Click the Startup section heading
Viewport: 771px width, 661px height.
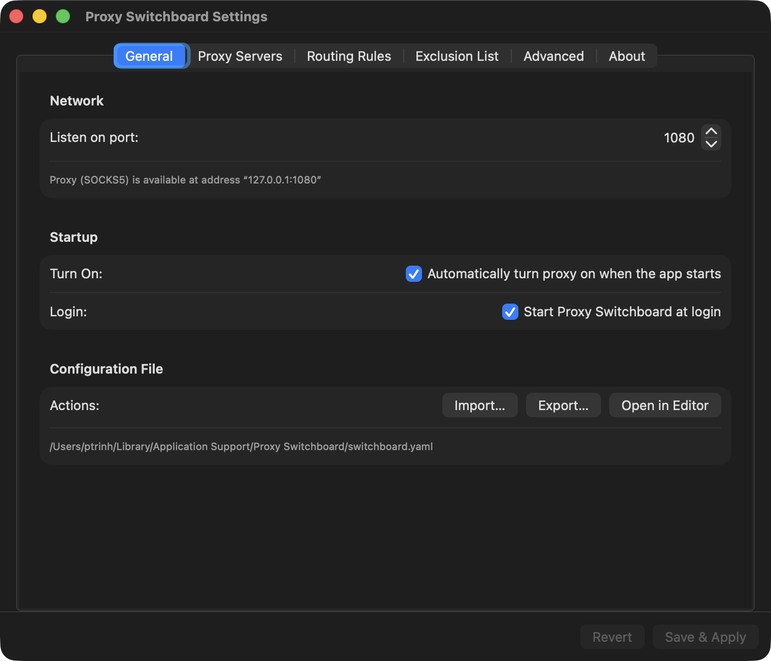point(74,237)
